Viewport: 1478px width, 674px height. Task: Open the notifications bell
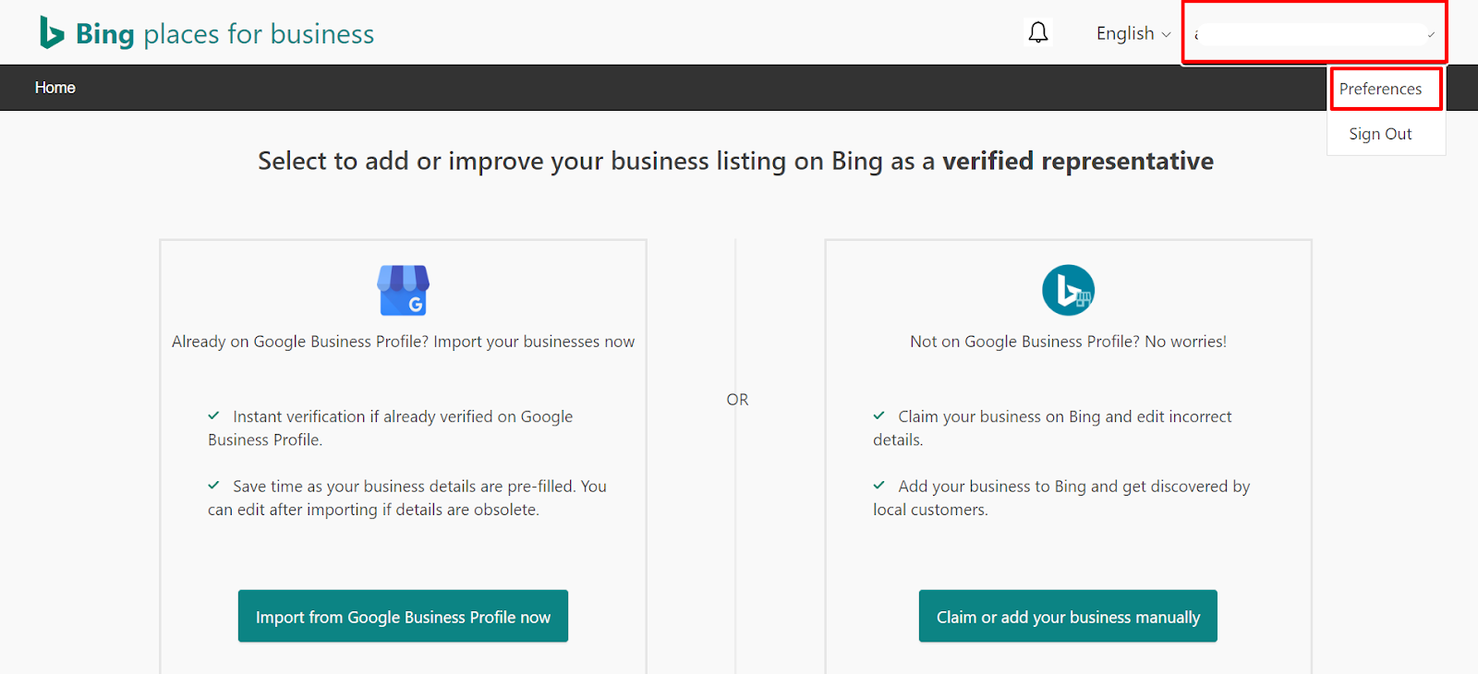tap(1038, 33)
